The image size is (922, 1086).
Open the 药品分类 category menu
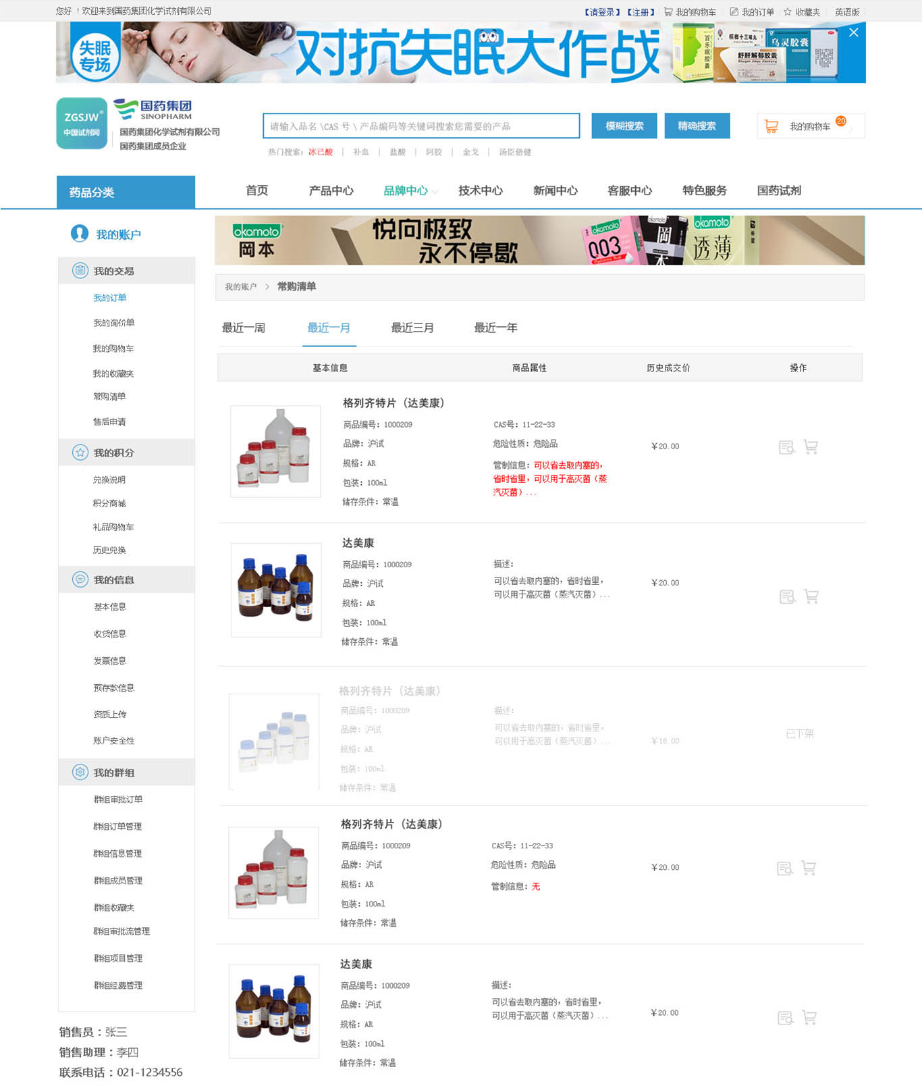[x=126, y=192]
